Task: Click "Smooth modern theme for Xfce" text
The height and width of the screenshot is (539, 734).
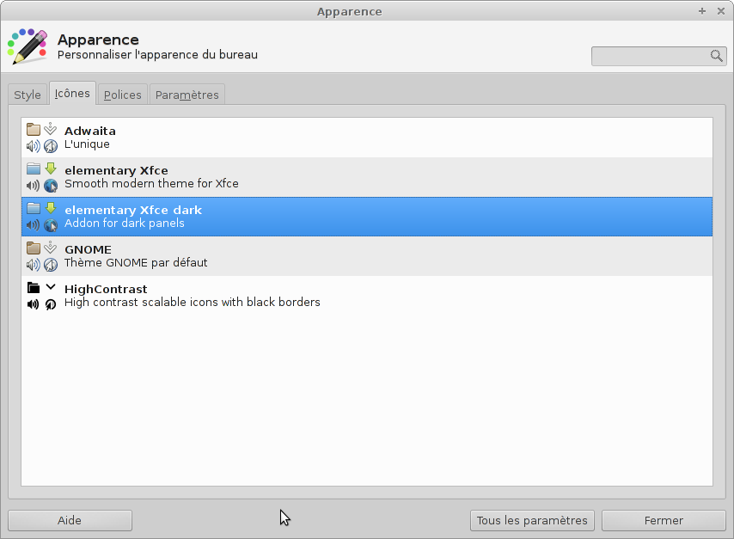Action: click(x=151, y=184)
